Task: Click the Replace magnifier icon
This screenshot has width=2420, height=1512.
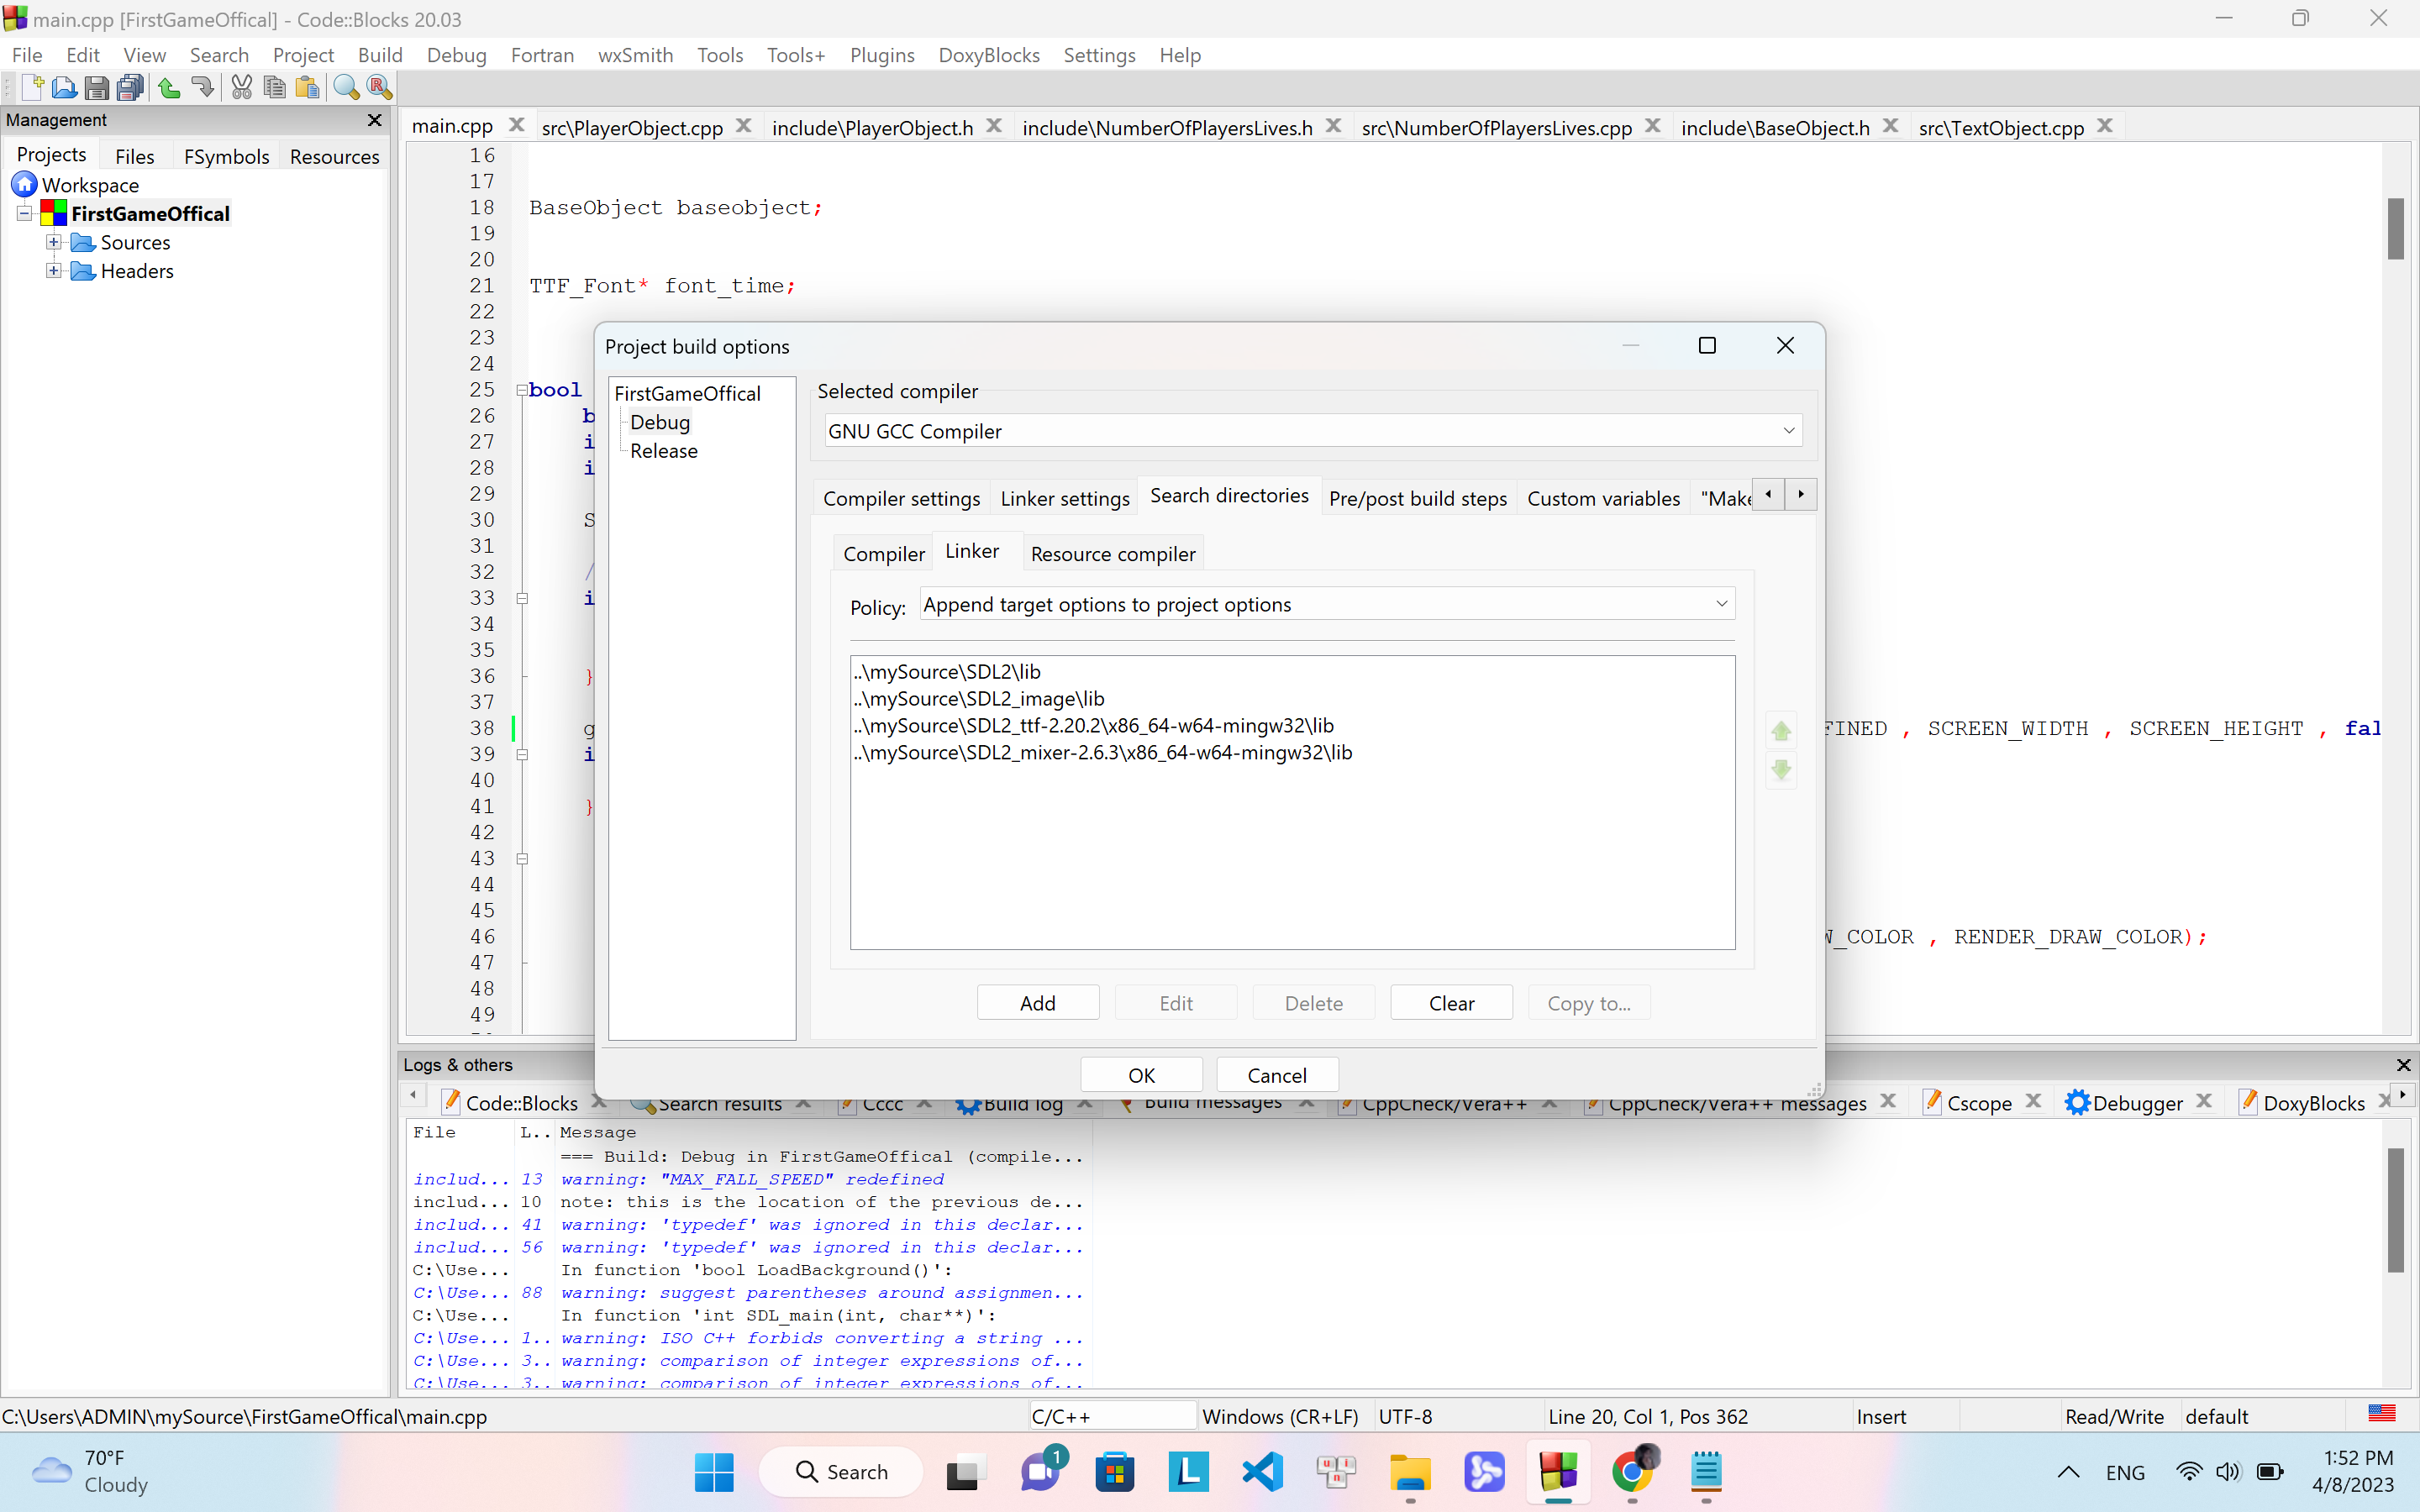Action: 379,88
